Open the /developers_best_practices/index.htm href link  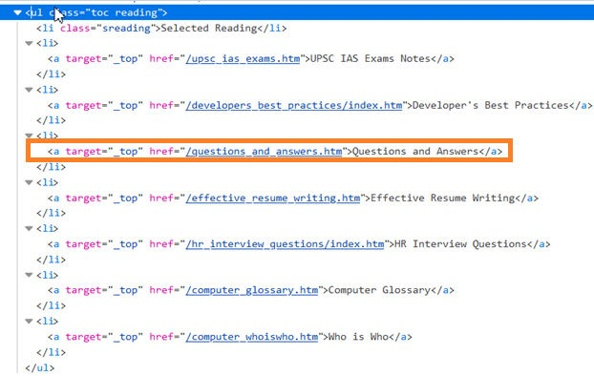pos(293,105)
